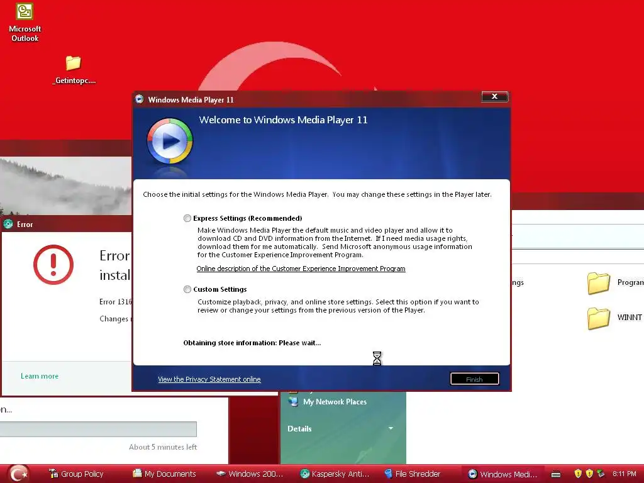644x483 pixels.
Task: Click the Windows Media Player 11 title text
Action: click(x=191, y=100)
